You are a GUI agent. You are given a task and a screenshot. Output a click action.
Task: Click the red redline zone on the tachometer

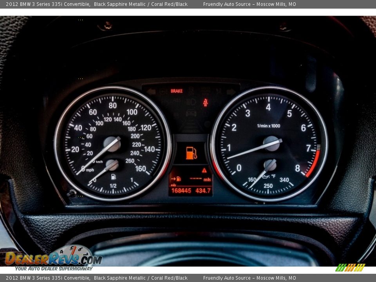[314, 164]
